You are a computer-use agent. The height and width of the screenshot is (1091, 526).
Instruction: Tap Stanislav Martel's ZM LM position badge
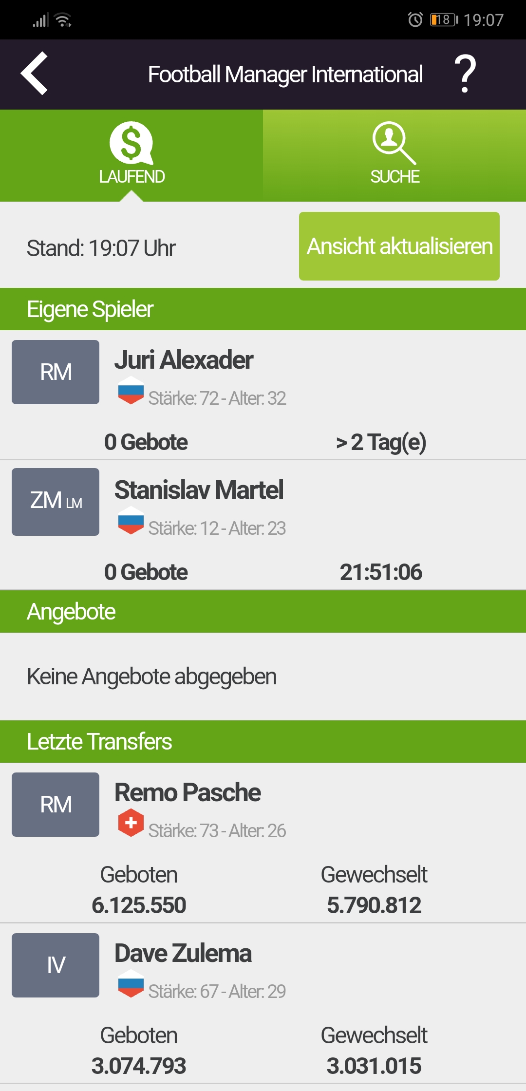[x=56, y=502]
